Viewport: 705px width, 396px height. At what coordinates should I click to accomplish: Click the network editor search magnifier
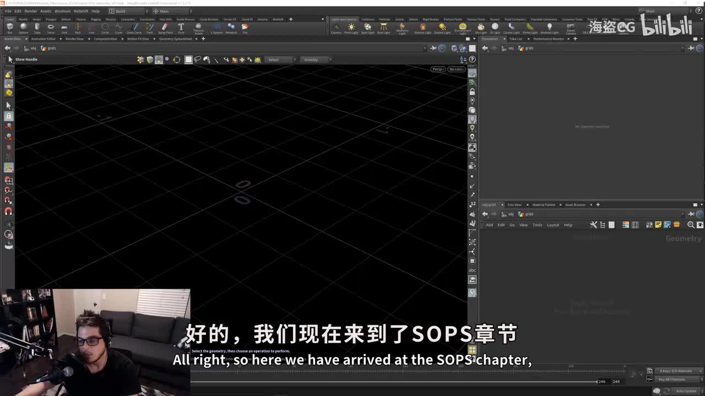[691, 225]
